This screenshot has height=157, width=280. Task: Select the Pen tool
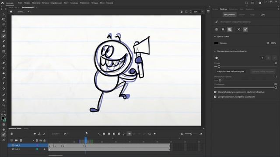pyautogui.click(x=3, y=63)
